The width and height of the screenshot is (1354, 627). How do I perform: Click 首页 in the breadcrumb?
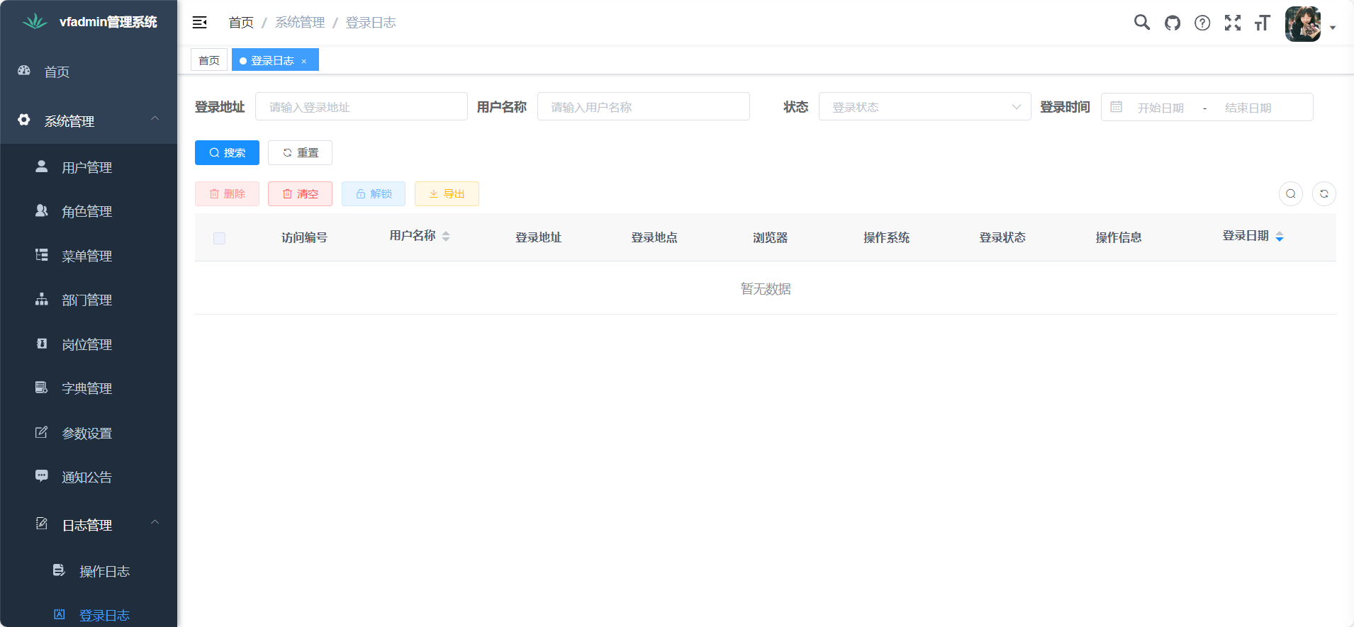241,23
